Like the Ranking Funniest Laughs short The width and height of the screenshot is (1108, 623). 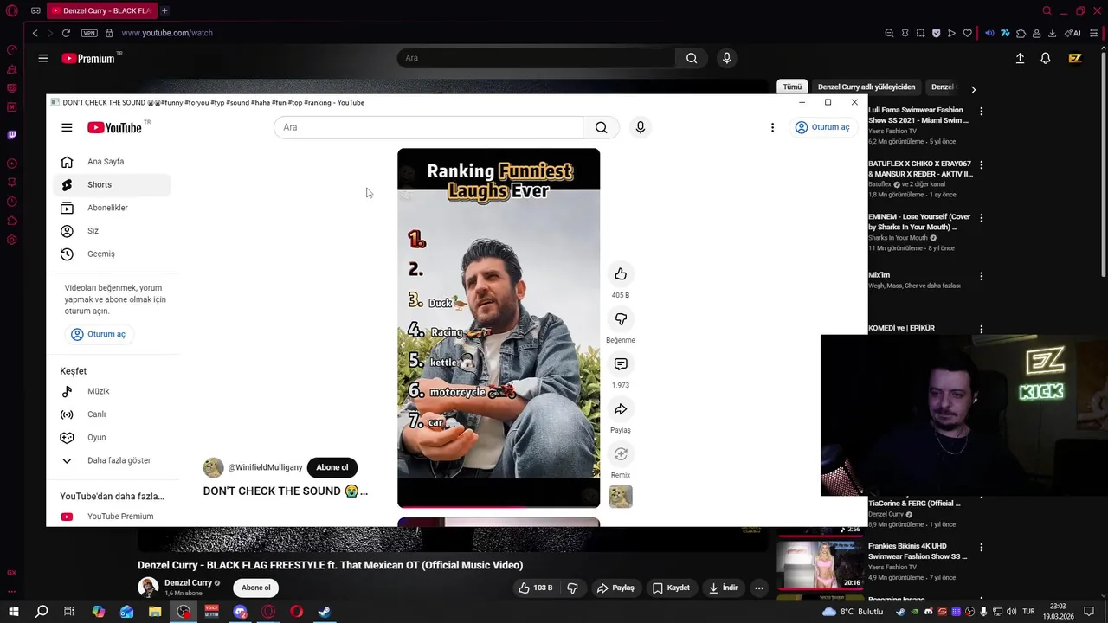(x=621, y=274)
